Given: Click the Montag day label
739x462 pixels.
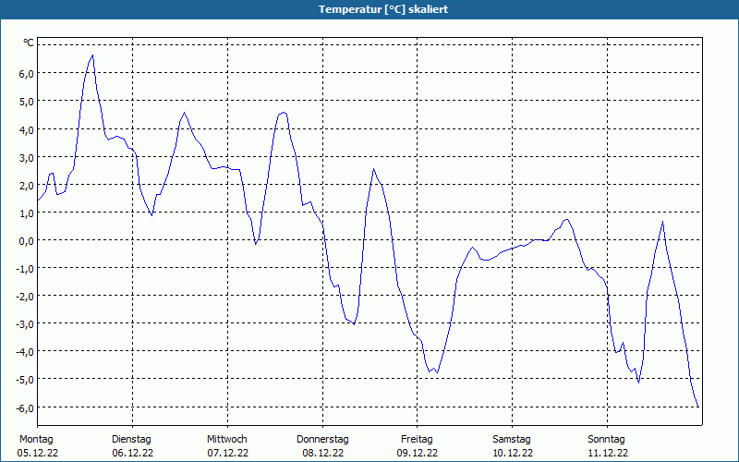Looking at the screenshot, I should tap(36, 440).
